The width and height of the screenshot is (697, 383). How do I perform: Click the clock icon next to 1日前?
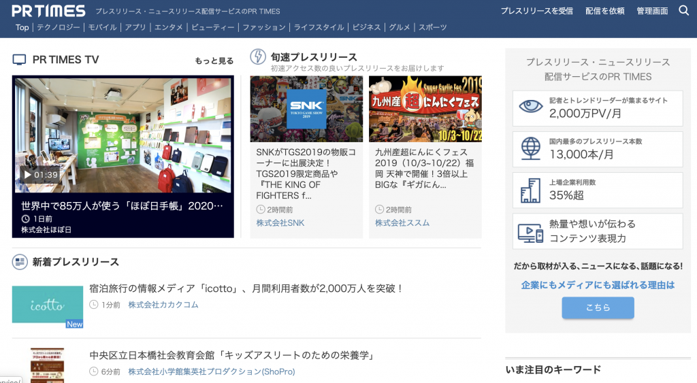click(26, 218)
